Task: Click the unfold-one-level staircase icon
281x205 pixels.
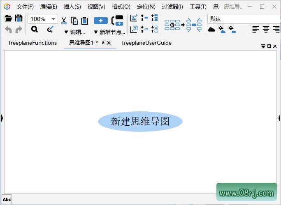Action: click(x=134, y=18)
